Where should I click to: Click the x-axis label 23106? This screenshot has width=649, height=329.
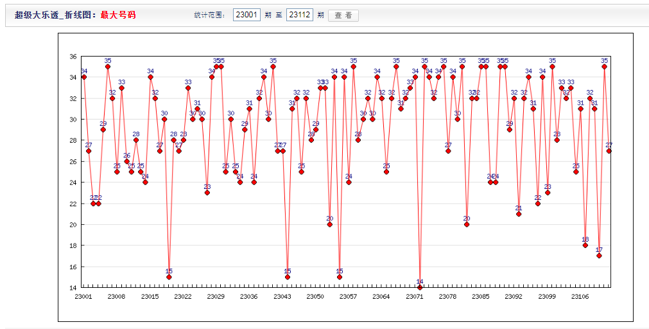pos(580,297)
